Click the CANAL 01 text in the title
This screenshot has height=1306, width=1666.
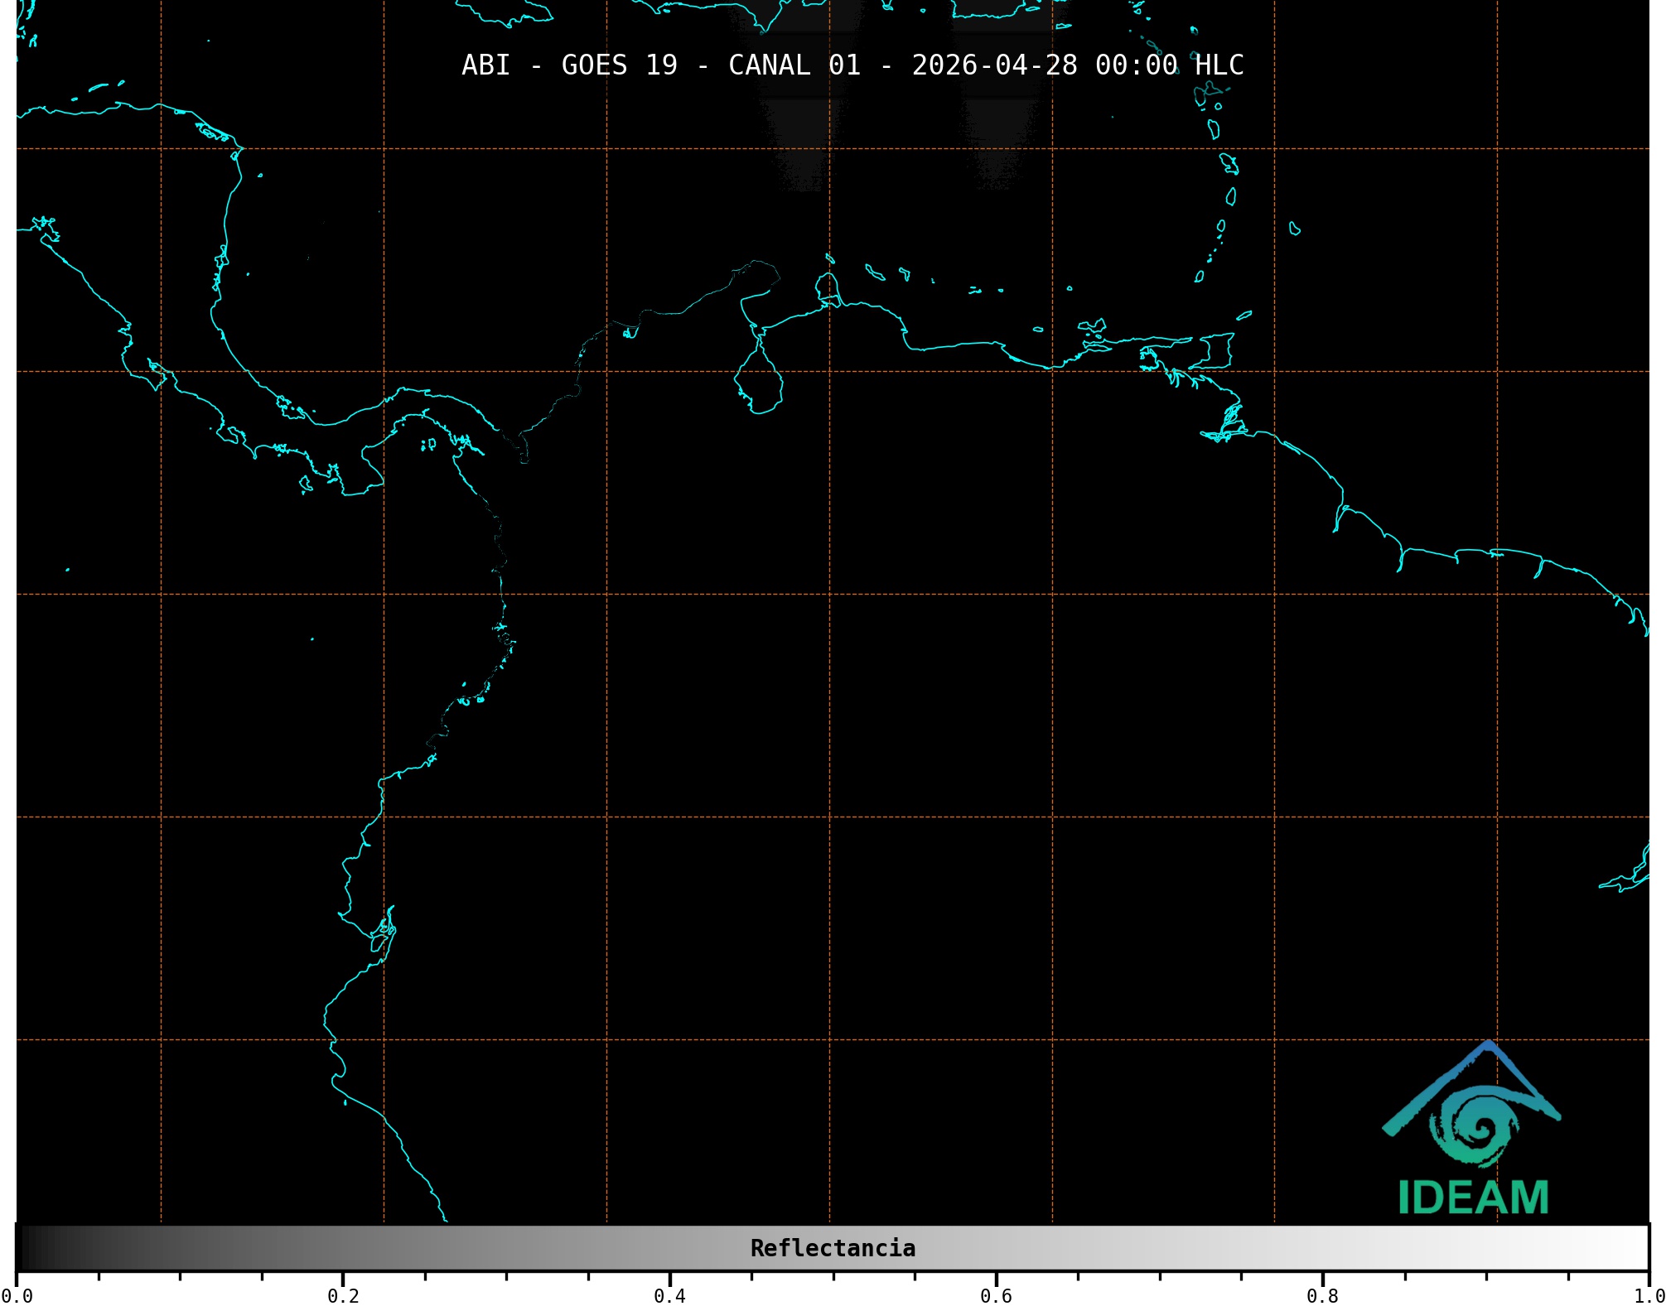[x=794, y=65]
